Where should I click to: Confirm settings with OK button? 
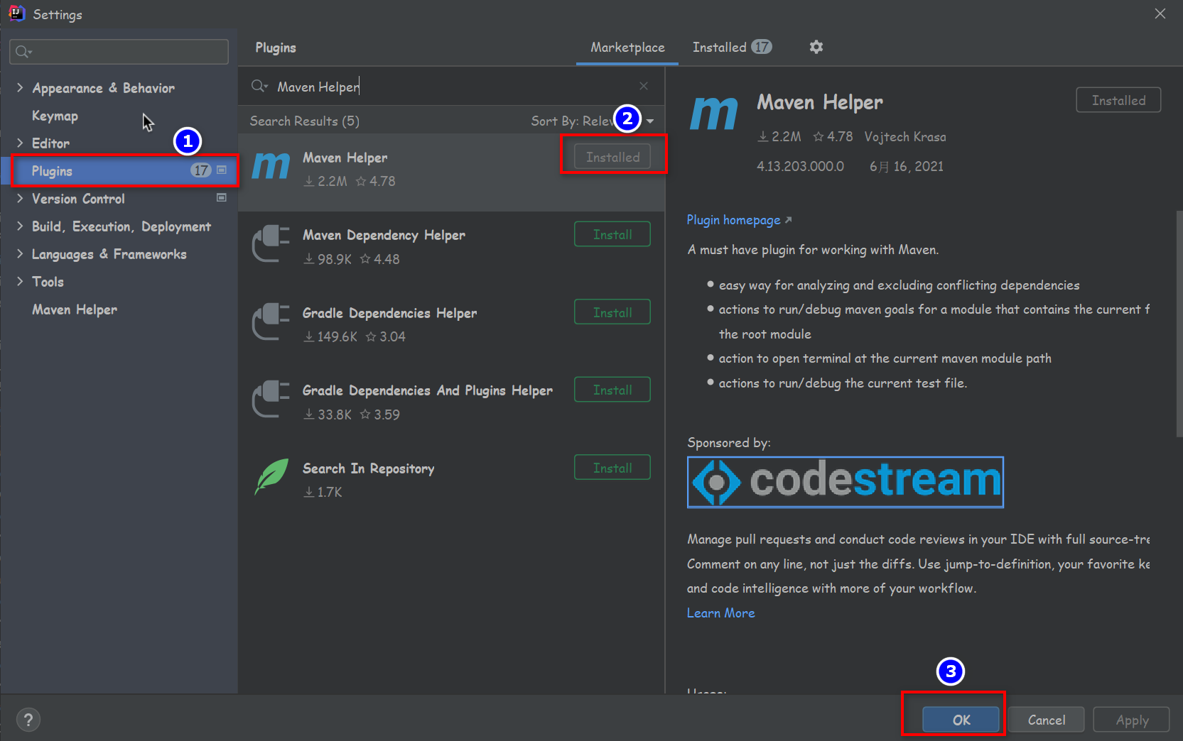[x=961, y=720]
